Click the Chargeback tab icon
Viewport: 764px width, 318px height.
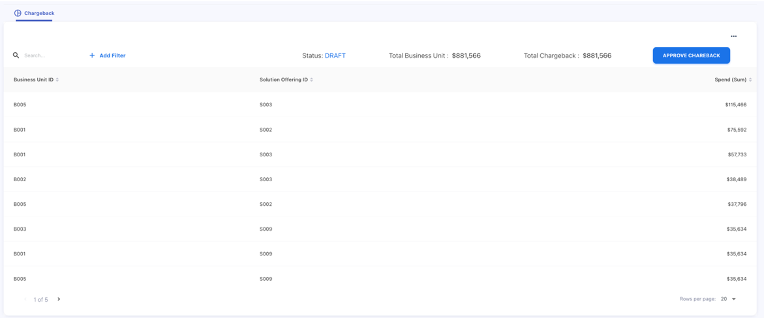pos(18,13)
